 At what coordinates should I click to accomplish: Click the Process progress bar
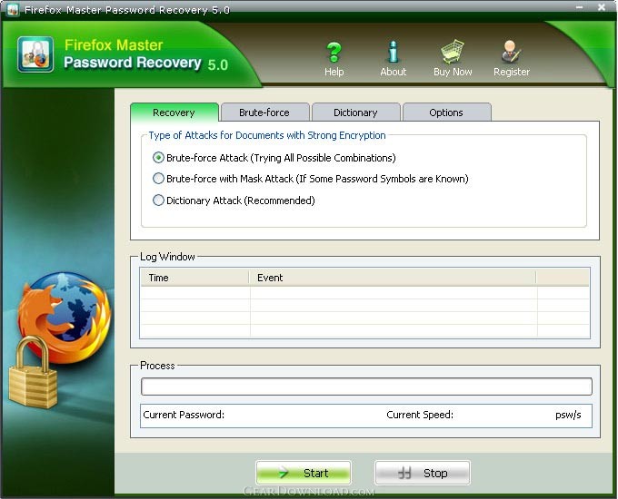point(366,386)
